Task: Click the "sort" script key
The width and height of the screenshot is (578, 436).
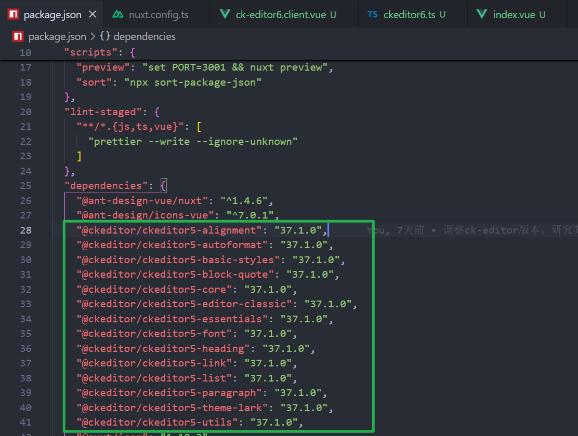Action: pos(94,82)
